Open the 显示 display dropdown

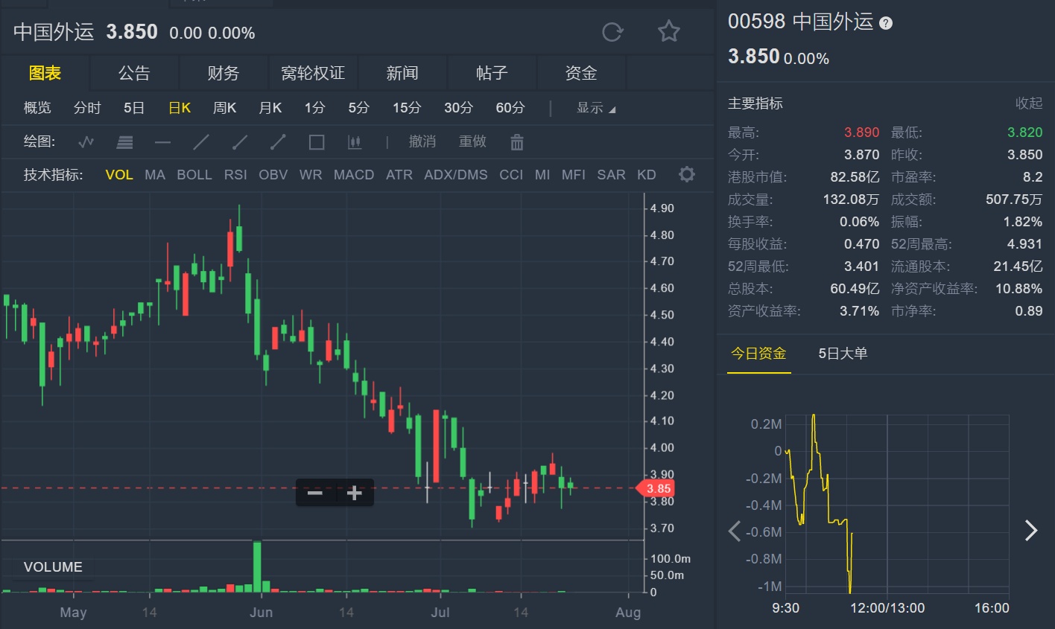[x=595, y=108]
